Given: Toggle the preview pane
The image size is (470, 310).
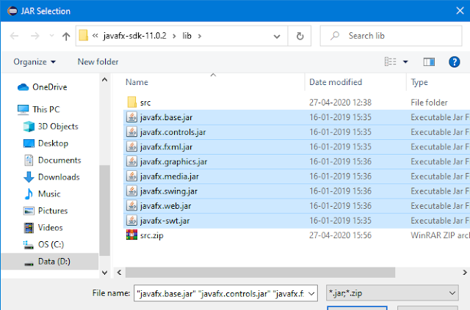Looking at the screenshot, I should 429,62.
